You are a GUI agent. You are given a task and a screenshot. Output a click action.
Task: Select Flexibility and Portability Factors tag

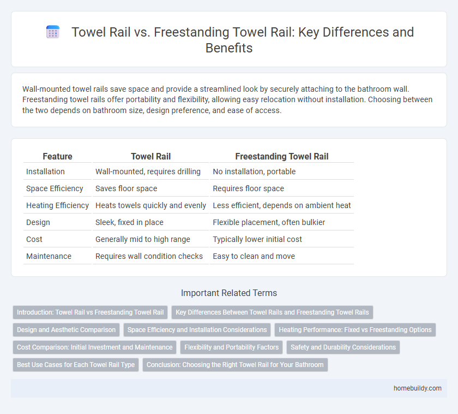click(x=232, y=347)
